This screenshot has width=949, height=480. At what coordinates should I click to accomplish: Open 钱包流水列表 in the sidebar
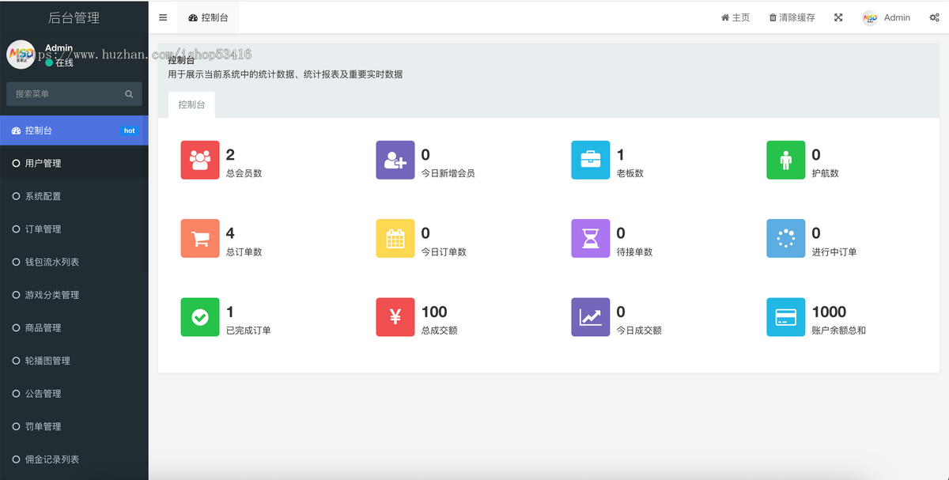pyautogui.click(x=74, y=262)
